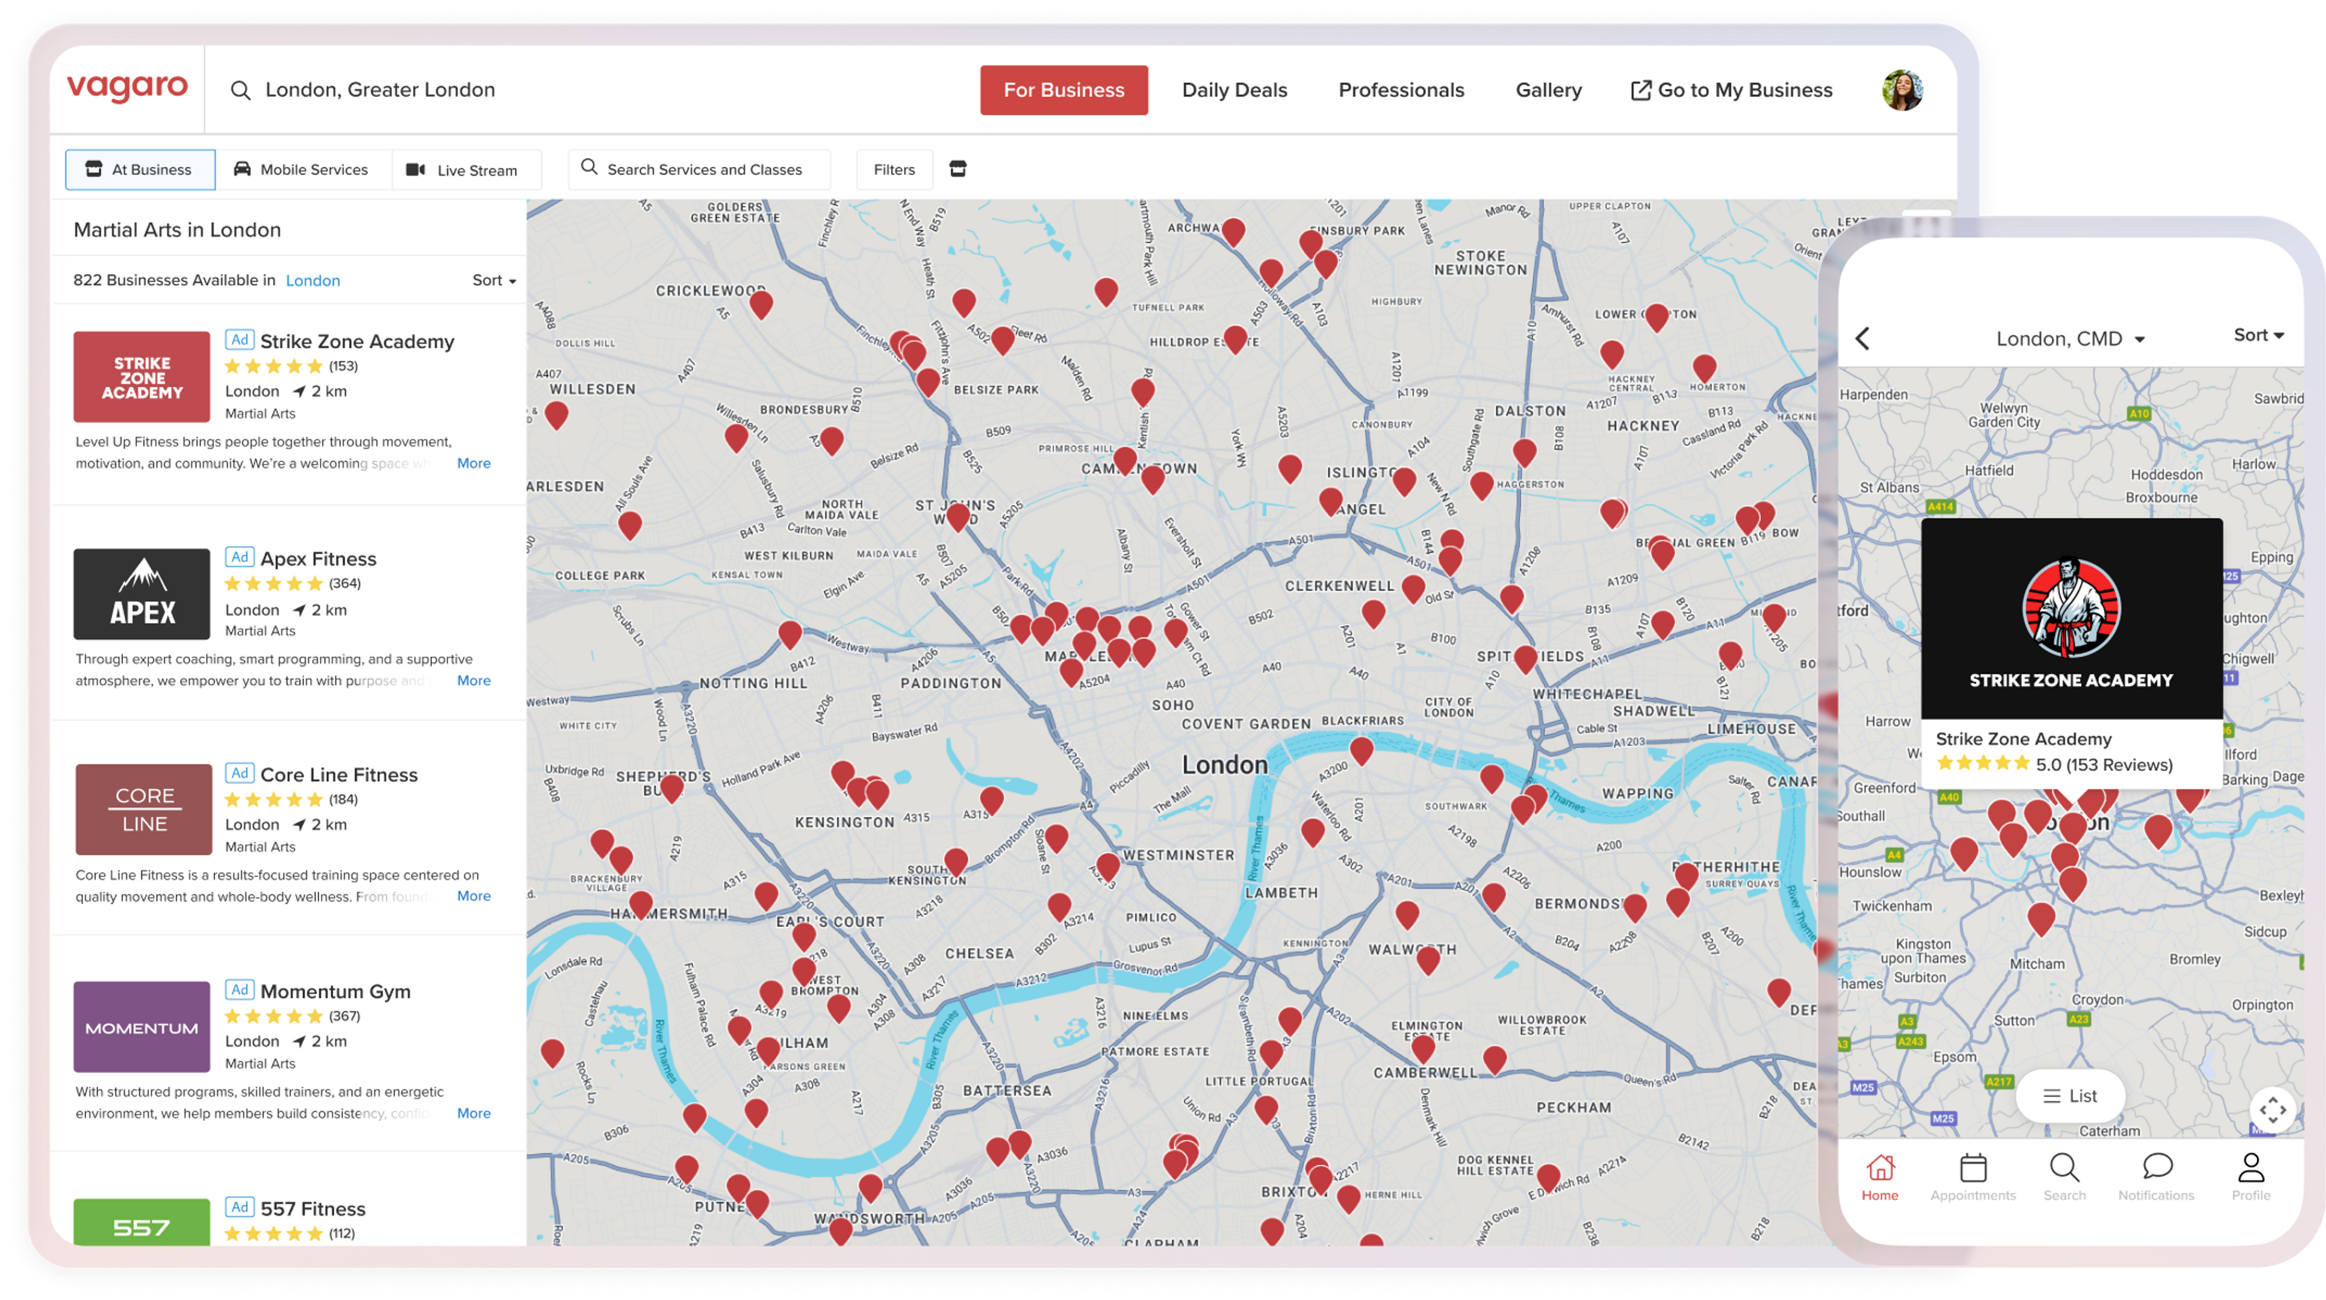Screen dimensions: 2326x1300
Task: Click the location search magnifier icon
Action: click(x=240, y=90)
